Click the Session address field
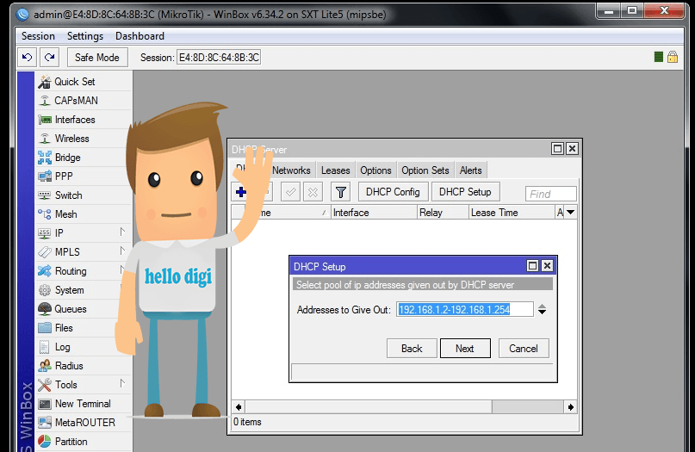Image resolution: width=695 pixels, height=452 pixels. [219, 58]
